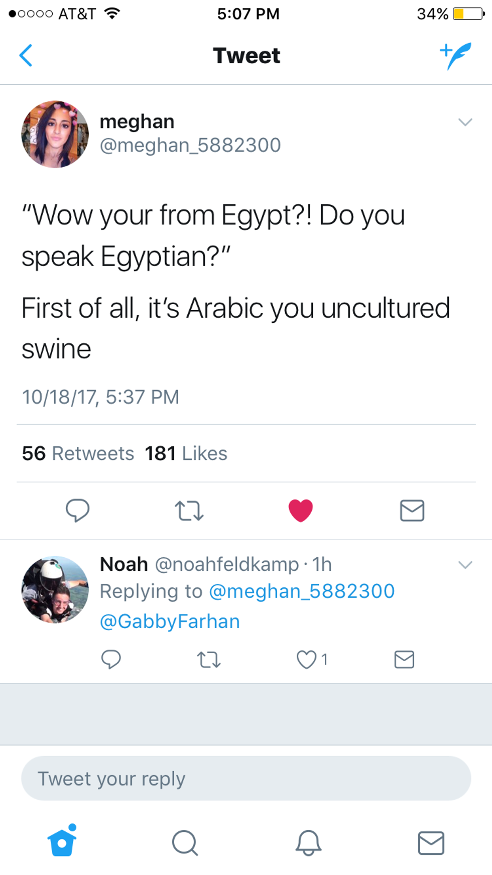Like Noah's reply tweet
The width and height of the screenshot is (492, 875).
[x=306, y=659]
